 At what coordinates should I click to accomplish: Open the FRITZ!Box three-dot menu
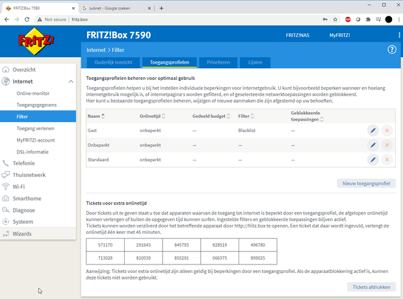[x=399, y=35]
